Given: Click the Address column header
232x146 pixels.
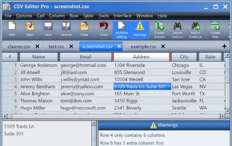Looking at the screenshot, I should 142,57.
